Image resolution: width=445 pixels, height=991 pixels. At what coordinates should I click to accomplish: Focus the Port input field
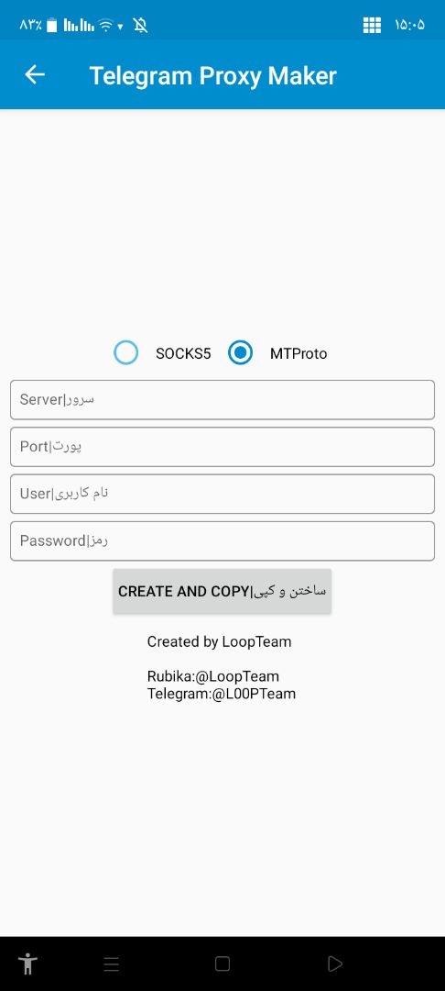click(x=222, y=447)
